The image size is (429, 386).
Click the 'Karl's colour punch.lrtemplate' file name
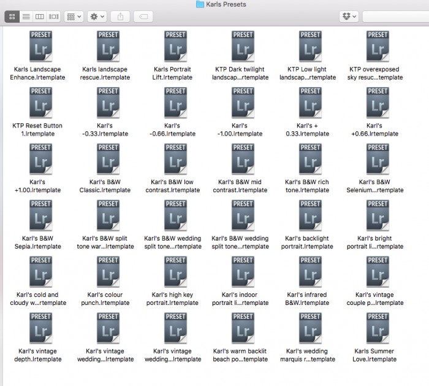105,299
